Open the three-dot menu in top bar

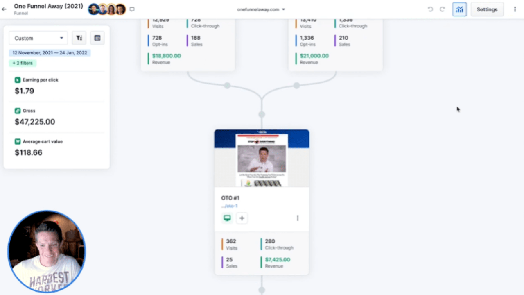515,9
